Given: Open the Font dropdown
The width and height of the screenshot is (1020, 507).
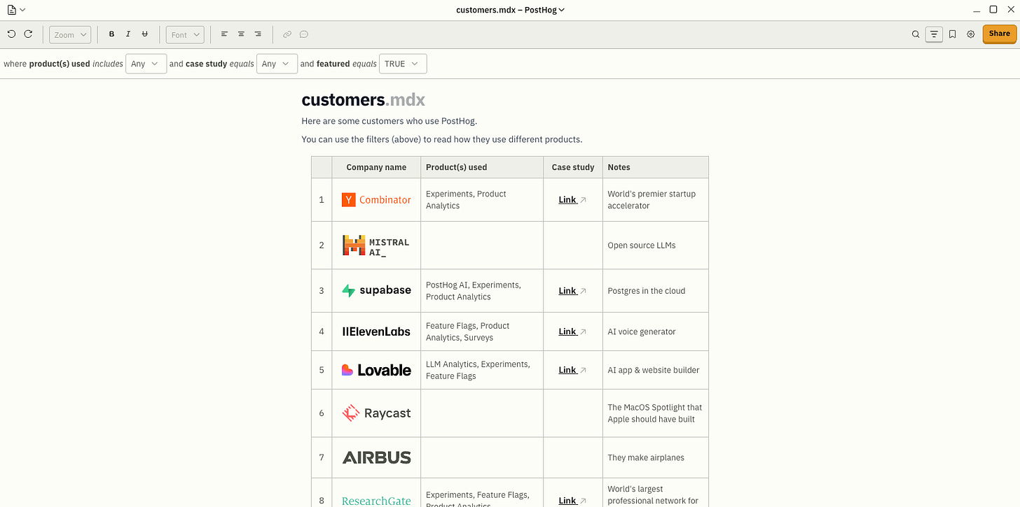Looking at the screenshot, I should point(185,34).
